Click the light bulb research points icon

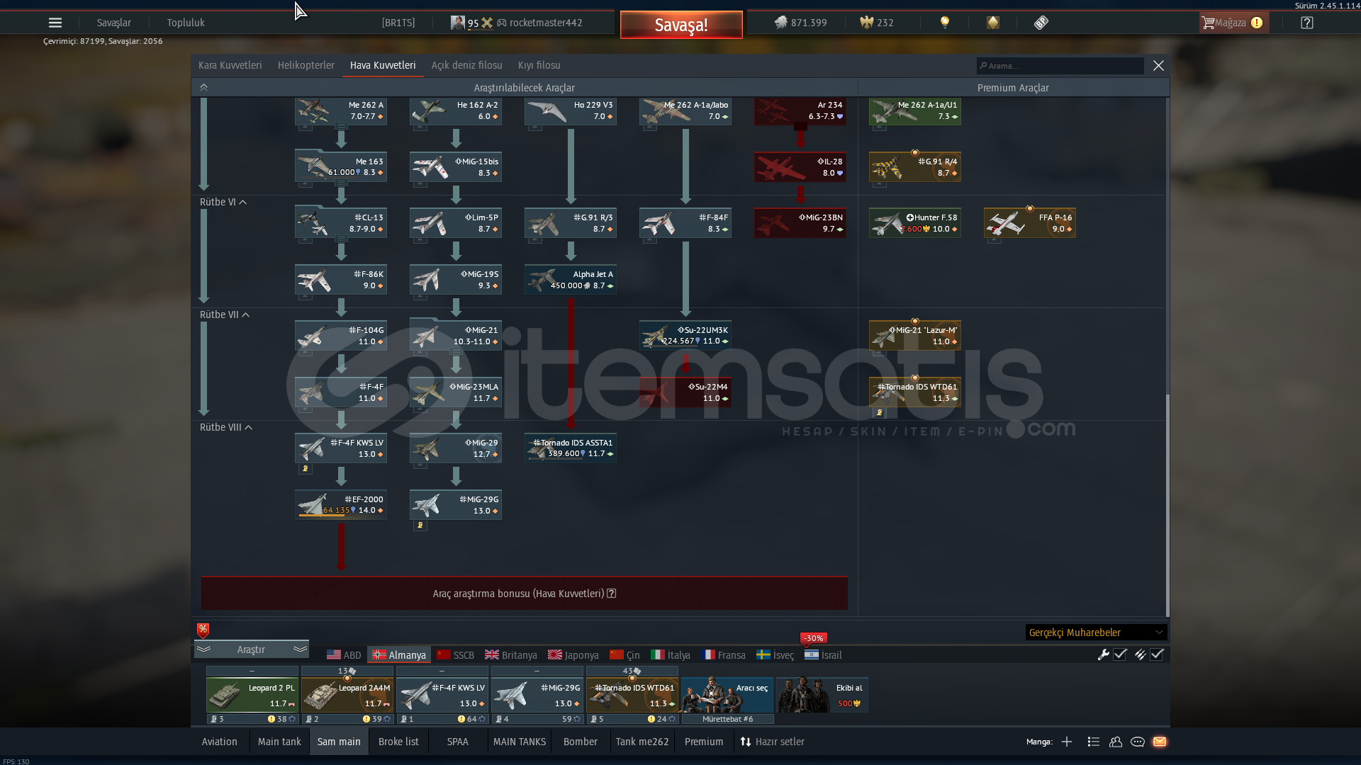[944, 23]
